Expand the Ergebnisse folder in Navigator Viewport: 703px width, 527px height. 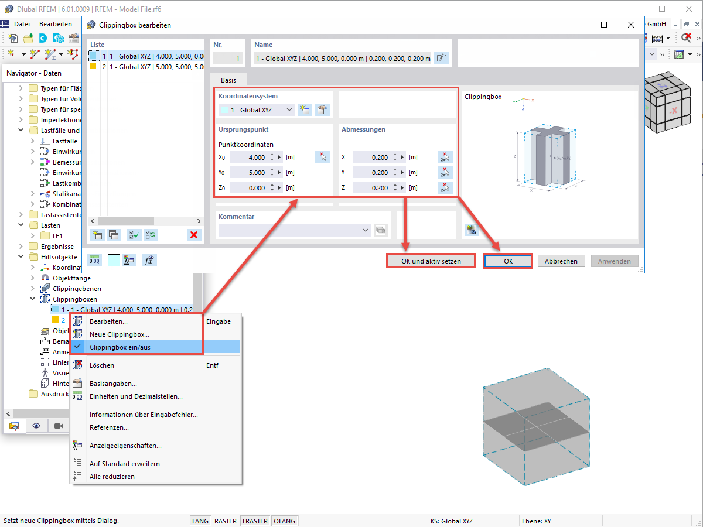tap(21, 247)
